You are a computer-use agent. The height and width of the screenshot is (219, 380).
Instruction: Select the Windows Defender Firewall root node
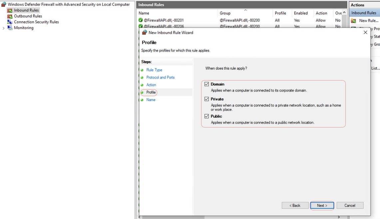(69, 4)
